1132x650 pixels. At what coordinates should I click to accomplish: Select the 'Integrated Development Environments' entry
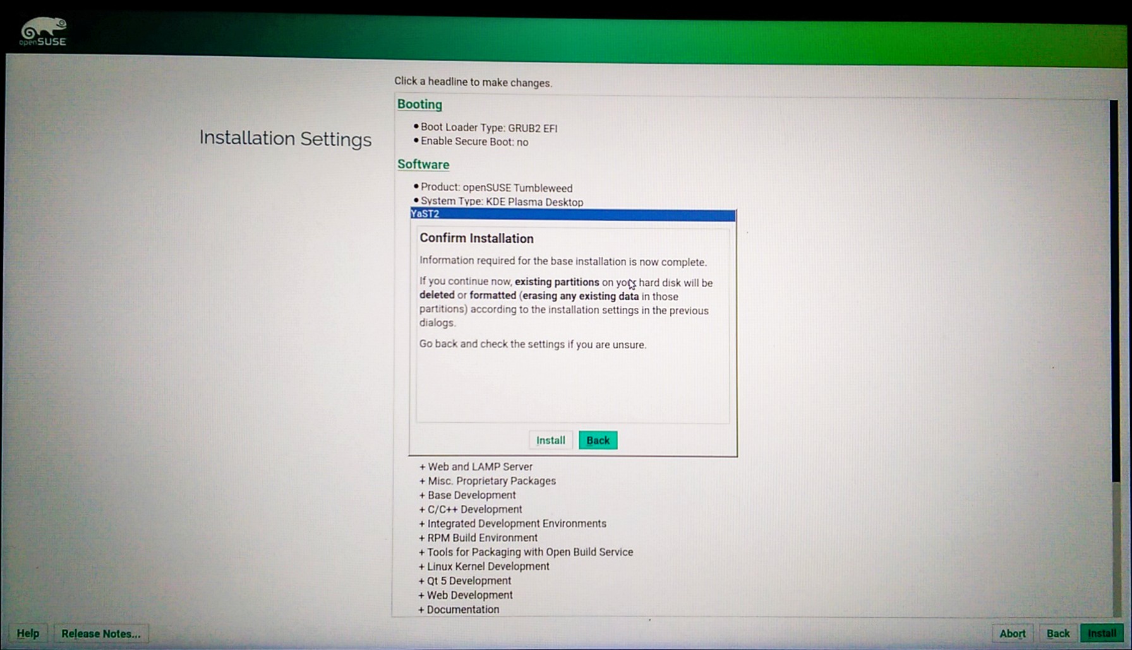click(x=512, y=524)
